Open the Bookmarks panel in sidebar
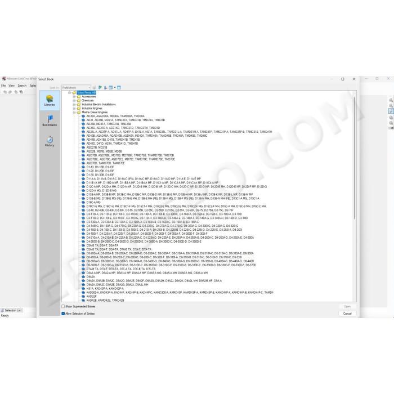394x394 pixels. pyautogui.click(x=50, y=120)
